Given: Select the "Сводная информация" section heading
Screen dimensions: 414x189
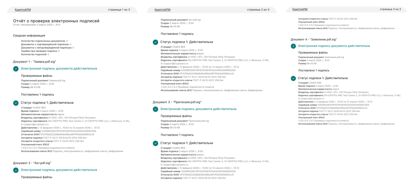Looking at the screenshot, I should (x=29, y=36).
